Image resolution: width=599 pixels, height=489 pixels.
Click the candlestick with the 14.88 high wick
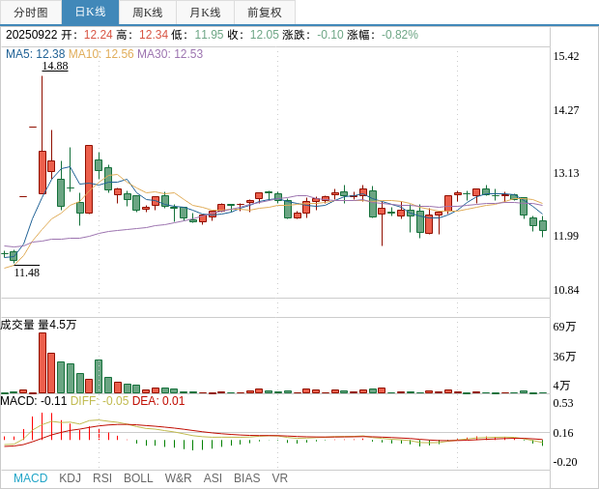[x=42, y=172]
